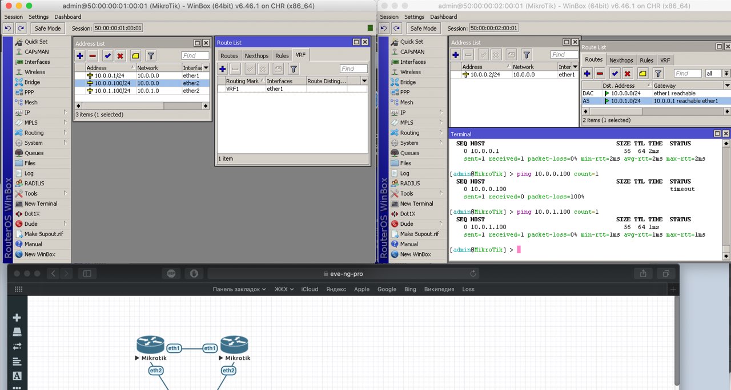
Task: Switch to the Routes tab in left Route List
Action: [x=229, y=56]
